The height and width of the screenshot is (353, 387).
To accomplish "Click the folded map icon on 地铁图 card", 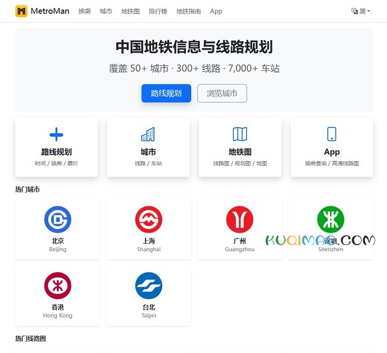I will pyautogui.click(x=240, y=134).
